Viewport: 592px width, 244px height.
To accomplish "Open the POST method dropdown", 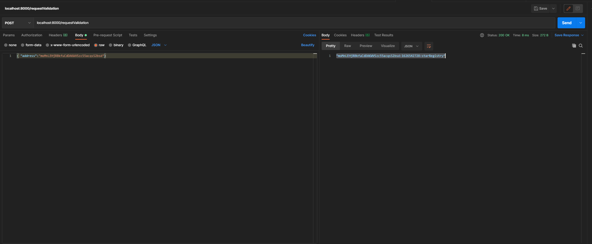I will 18,23.
